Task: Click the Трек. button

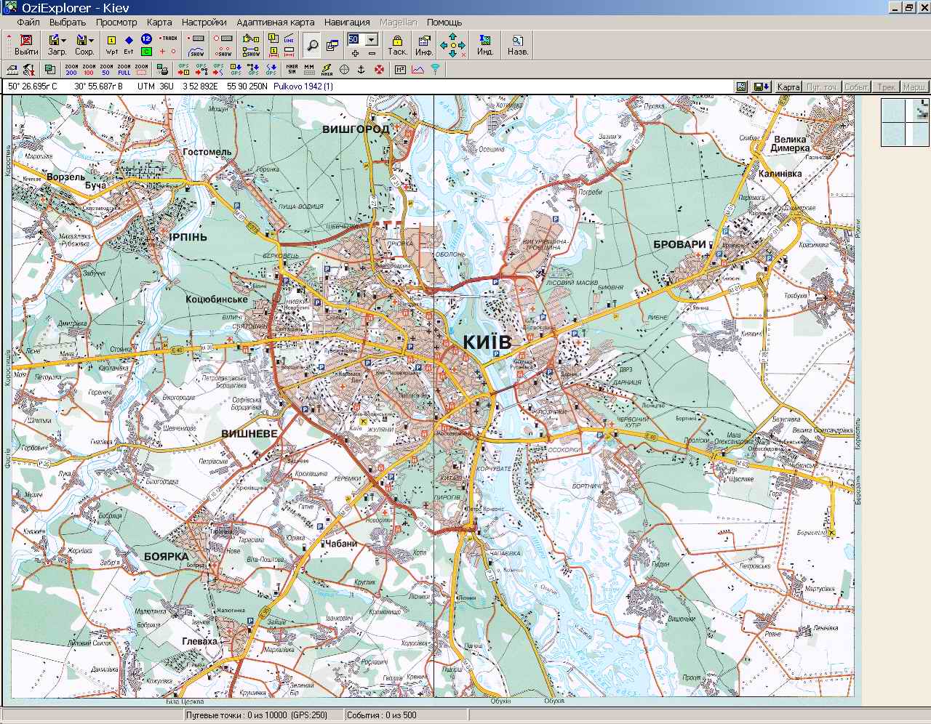Action: tap(886, 87)
